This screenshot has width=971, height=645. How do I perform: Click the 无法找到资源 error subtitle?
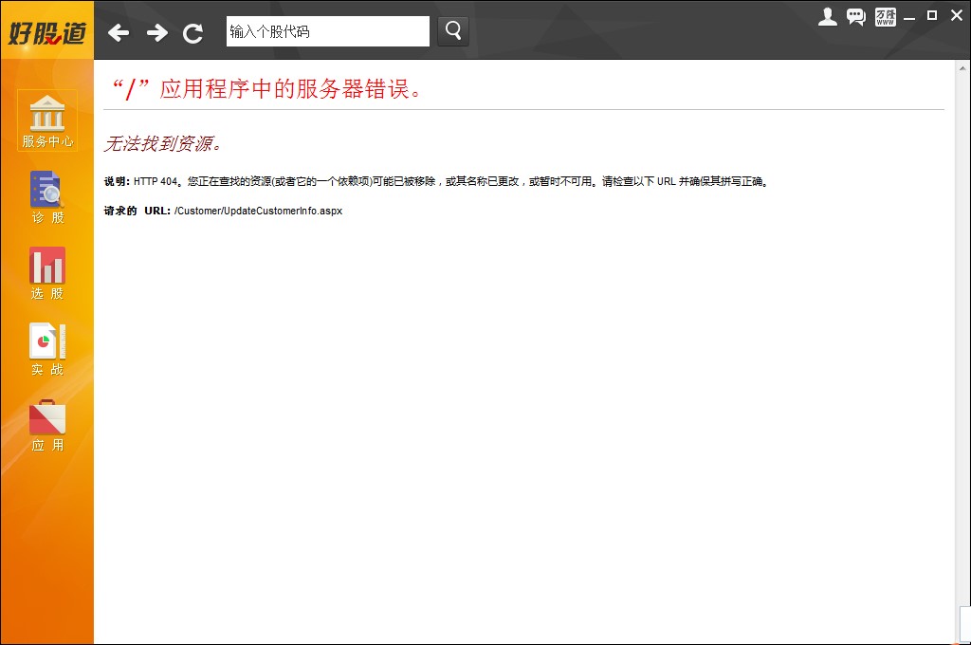pyautogui.click(x=162, y=144)
